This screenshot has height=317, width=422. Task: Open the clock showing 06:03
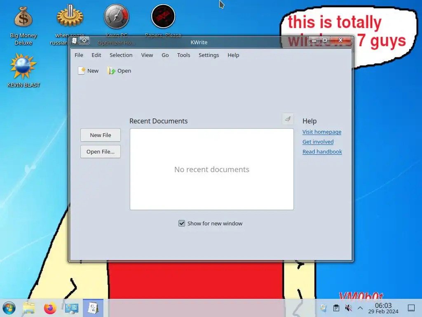(383, 308)
